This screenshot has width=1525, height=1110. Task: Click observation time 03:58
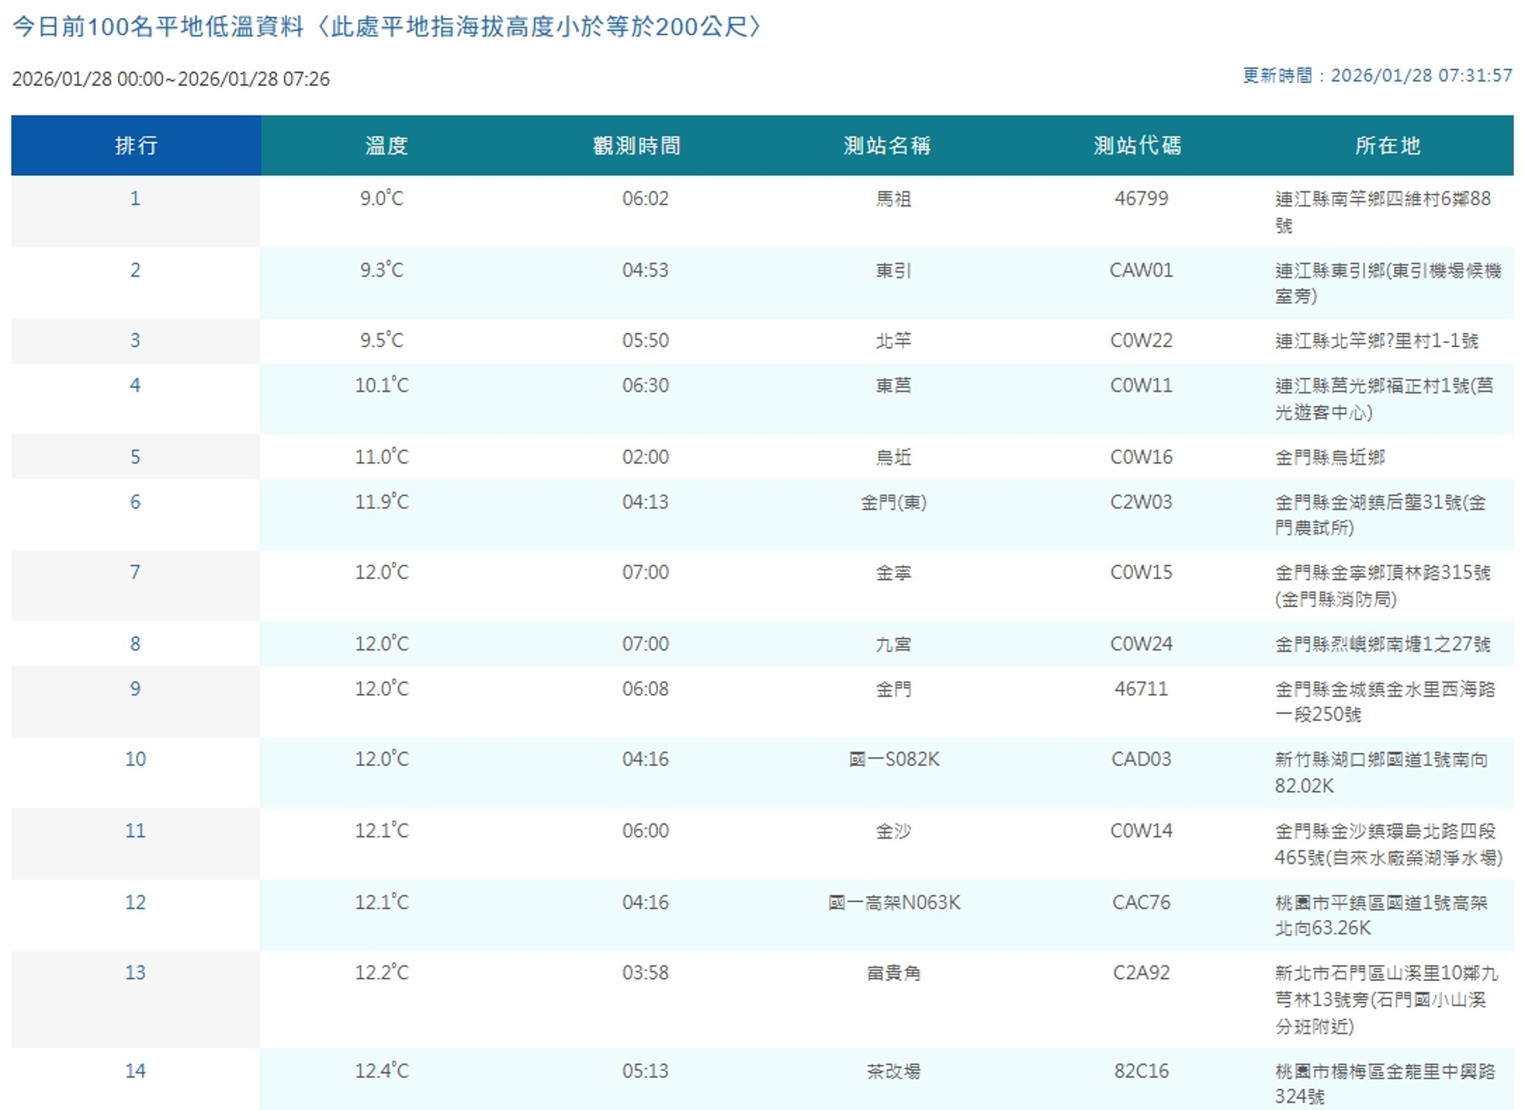click(645, 973)
